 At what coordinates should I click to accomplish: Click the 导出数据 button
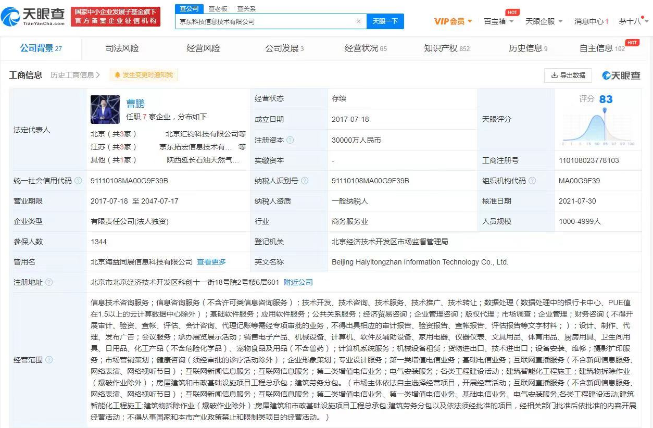(x=568, y=75)
